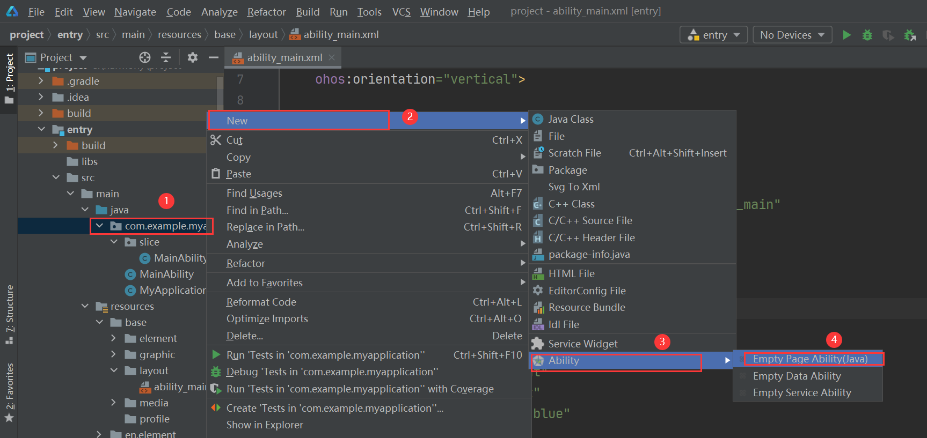Click the HTML File icon

point(538,273)
